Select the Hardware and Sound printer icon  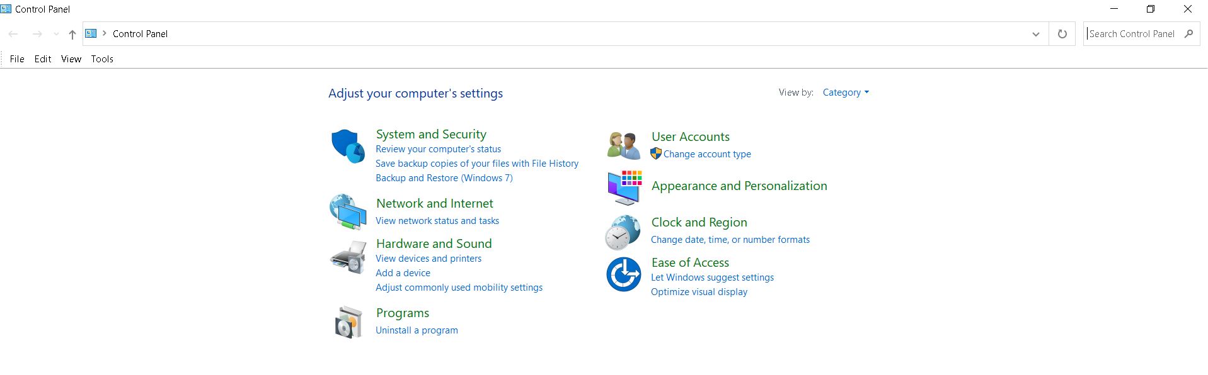point(348,257)
